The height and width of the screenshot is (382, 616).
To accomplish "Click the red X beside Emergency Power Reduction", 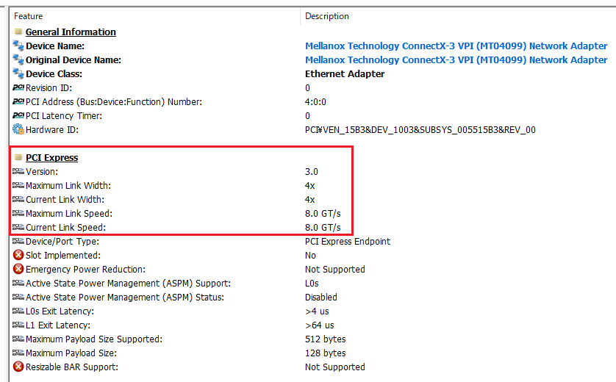I will point(18,269).
